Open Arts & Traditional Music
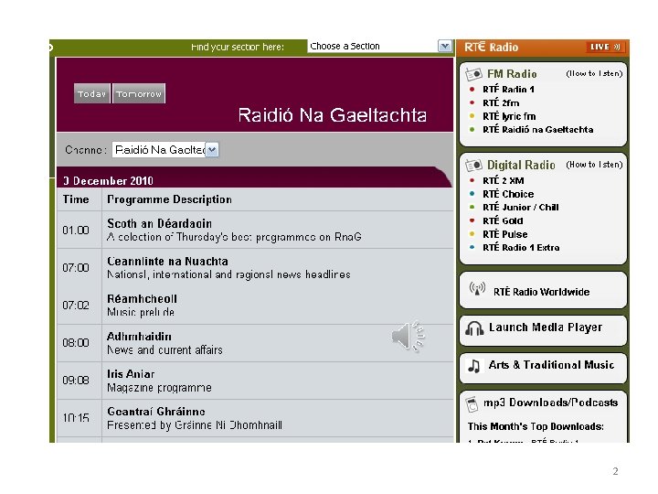Image resolution: width=658 pixels, height=494 pixels. click(551, 365)
